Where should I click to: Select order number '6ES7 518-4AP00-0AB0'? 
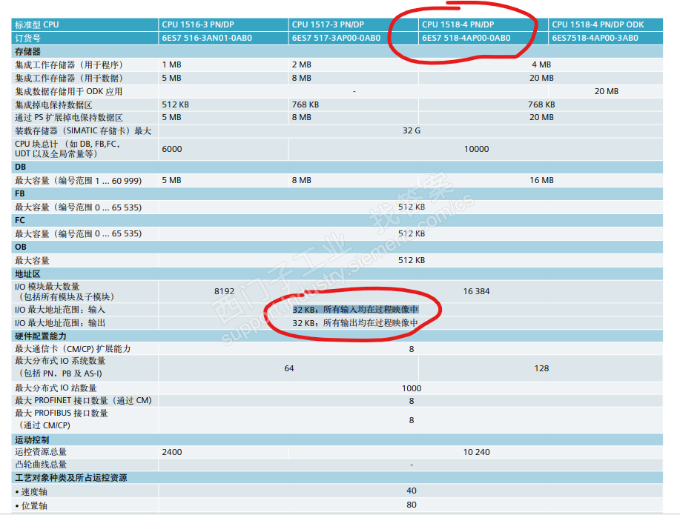point(466,38)
